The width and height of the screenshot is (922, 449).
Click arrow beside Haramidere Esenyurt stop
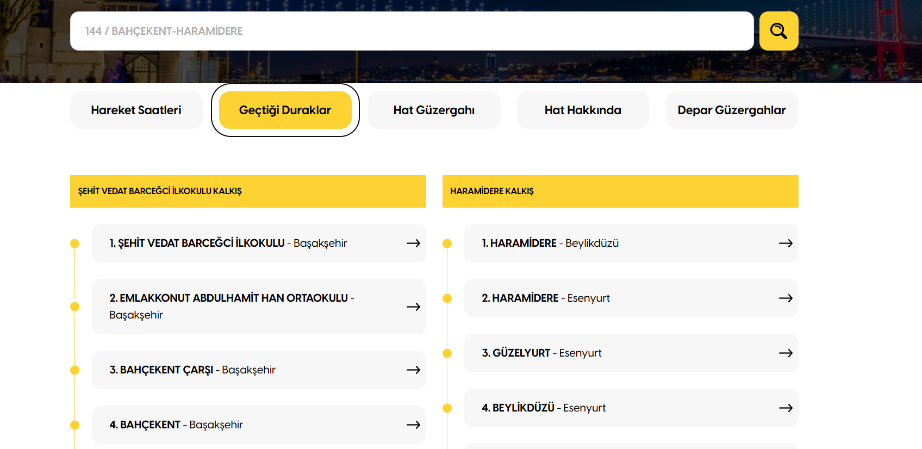(x=786, y=298)
